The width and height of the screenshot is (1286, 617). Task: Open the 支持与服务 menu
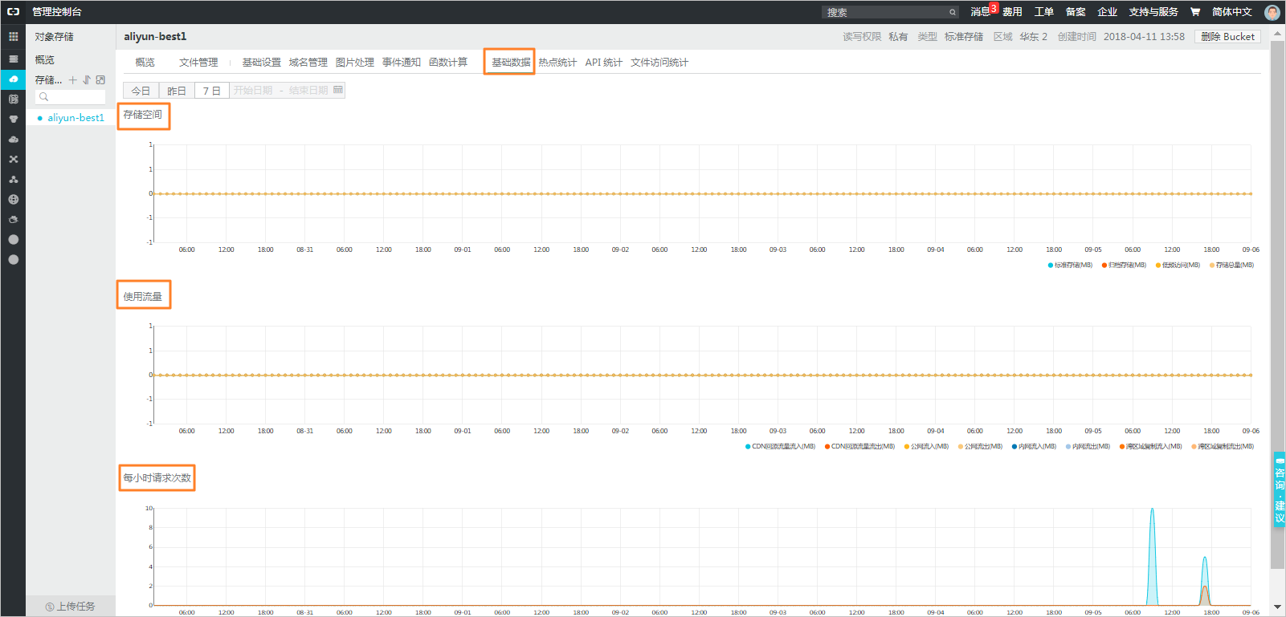[1153, 12]
